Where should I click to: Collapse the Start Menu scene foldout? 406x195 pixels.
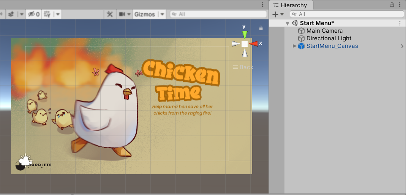pyautogui.click(x=288, y=23)
